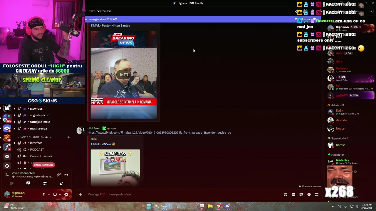Disconnect from voice channel
The width and height of the screenshot is (376, 211).
66,175
